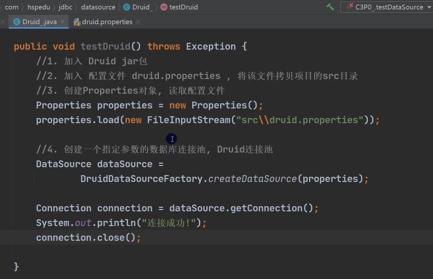This screenshot has height=279, width=433.
Task: Click 'DataSource' type in dataSource declaration
Action: tap(64, 164)
